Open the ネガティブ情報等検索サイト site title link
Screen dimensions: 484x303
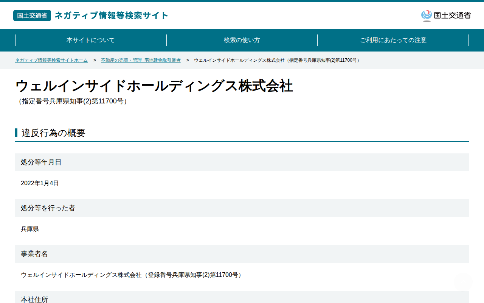(x=112, y=16)
